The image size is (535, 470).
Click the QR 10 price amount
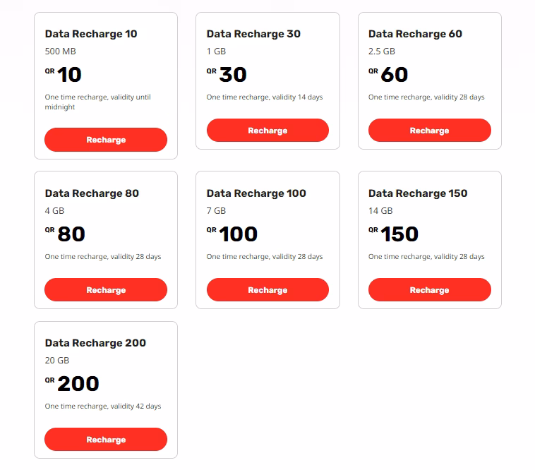click(x=69, y=75)
